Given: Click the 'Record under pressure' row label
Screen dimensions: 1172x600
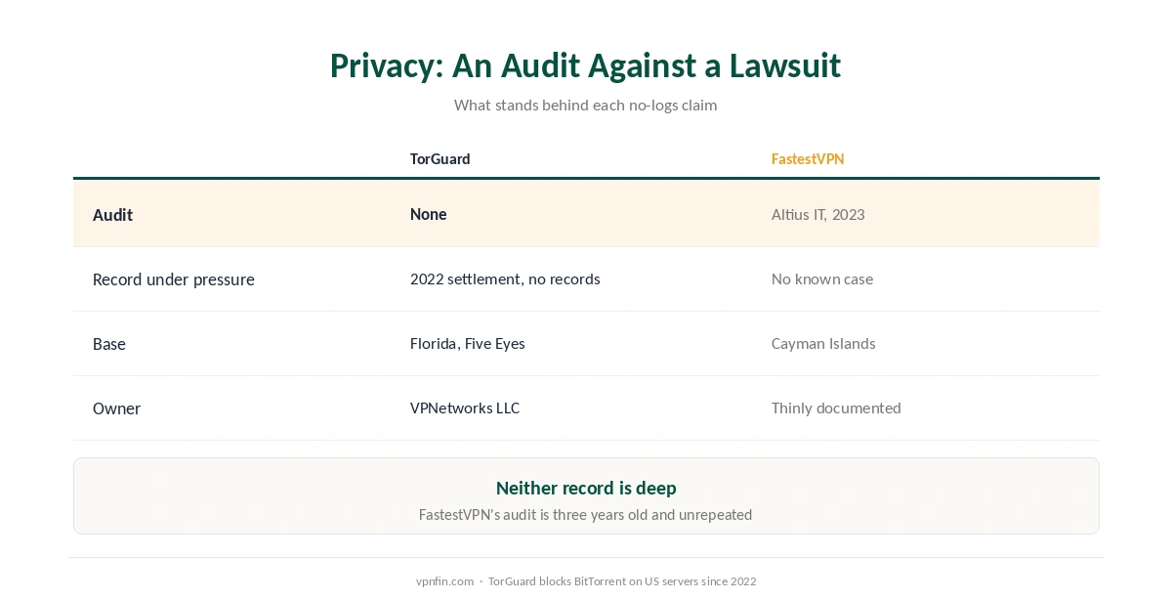Looking at the screenshot, I should (173, 279).
